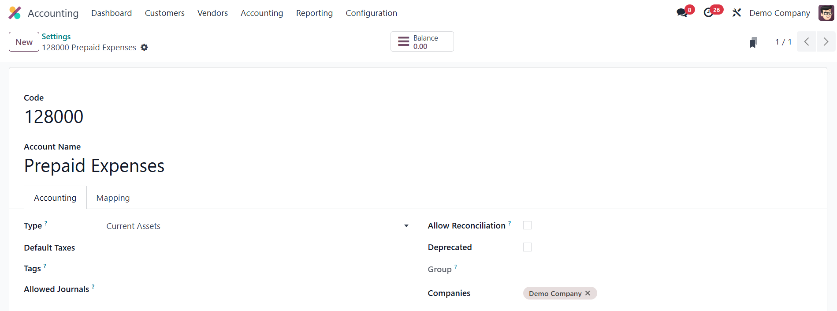Click the Odoo Accounting app logo
The height and width of the screenshot is (311, 837).
tap(15, 13)
